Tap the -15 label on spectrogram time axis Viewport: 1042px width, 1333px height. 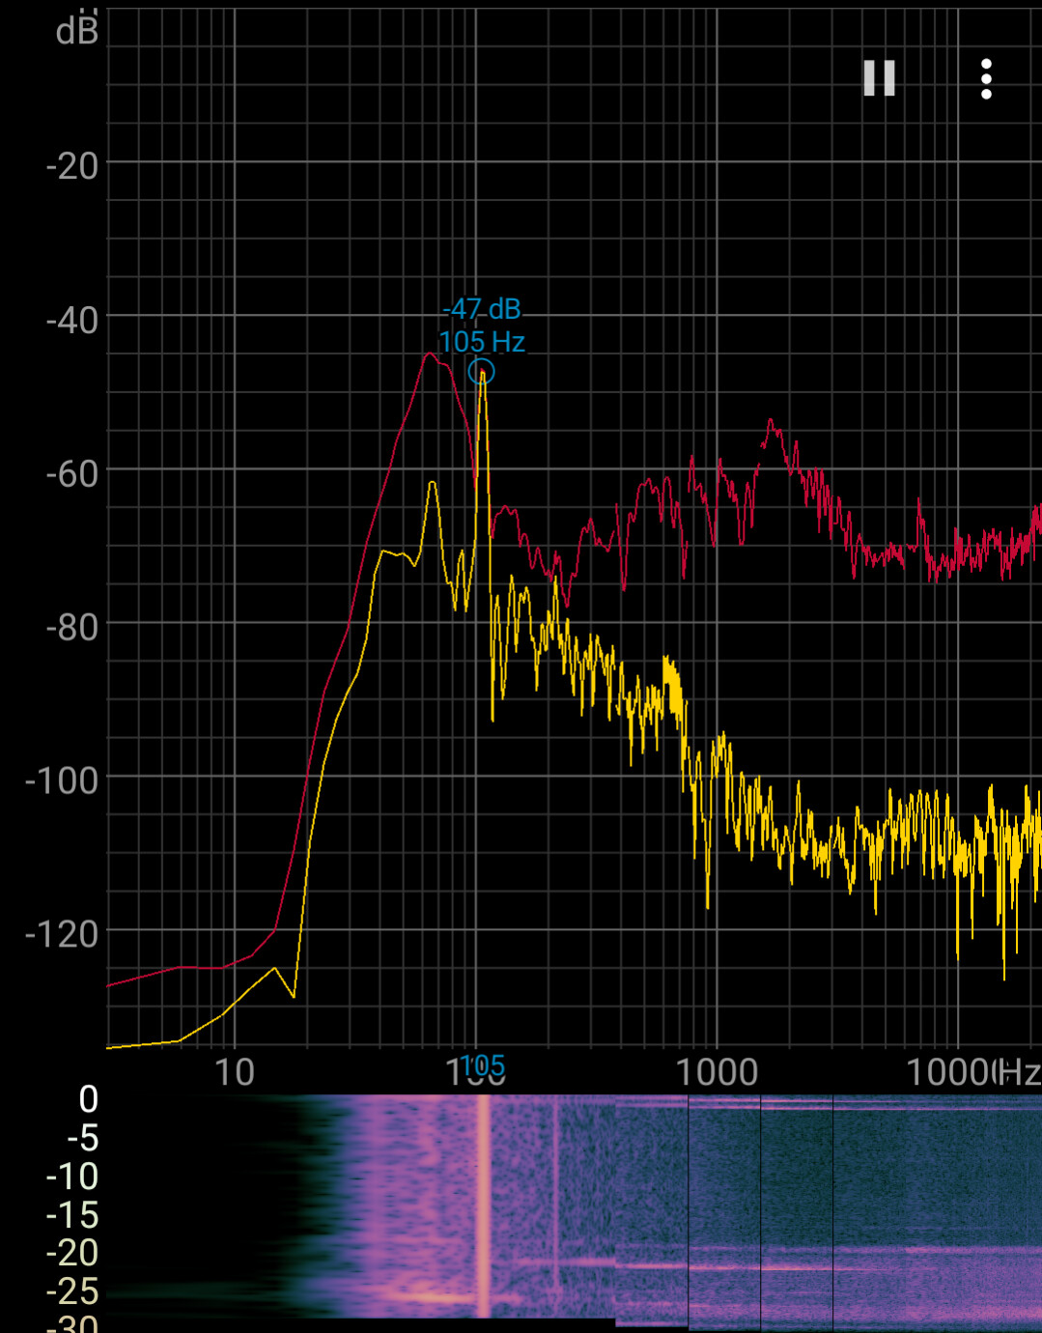coord(72,1214)
